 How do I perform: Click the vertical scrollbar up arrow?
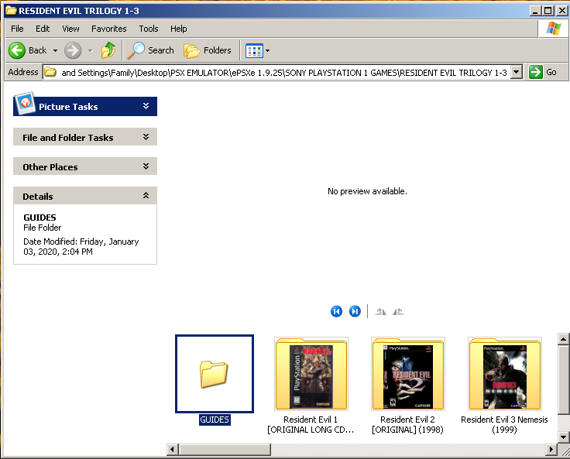tap(563, 339)
